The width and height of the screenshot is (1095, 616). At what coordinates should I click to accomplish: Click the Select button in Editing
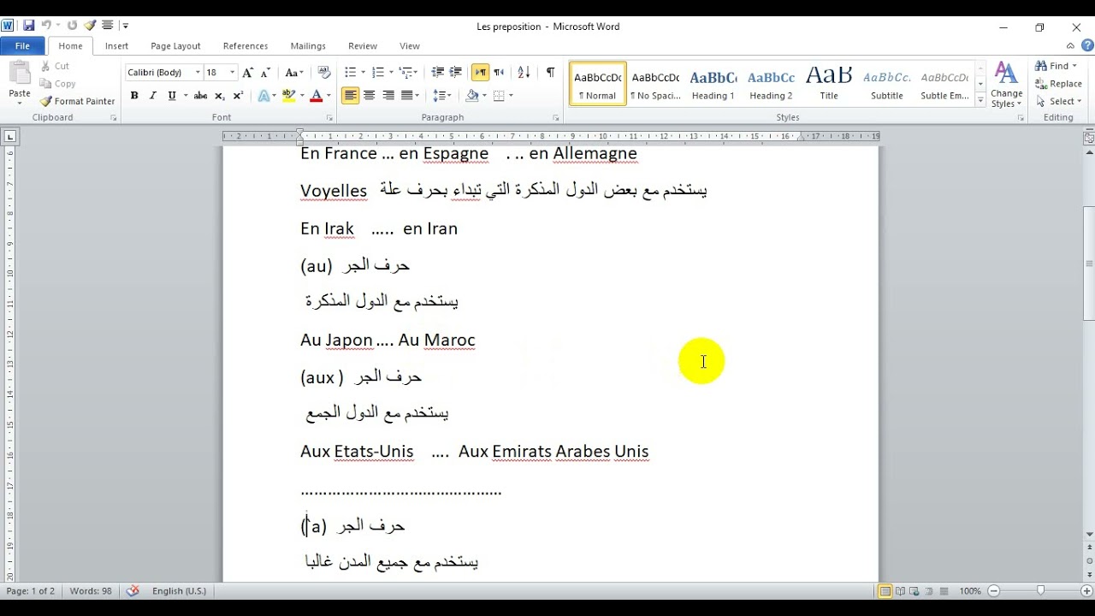tap(1057, 101)
